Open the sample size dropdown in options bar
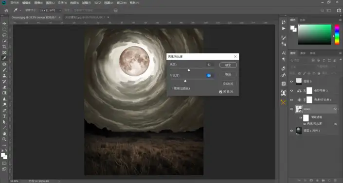 50,10
